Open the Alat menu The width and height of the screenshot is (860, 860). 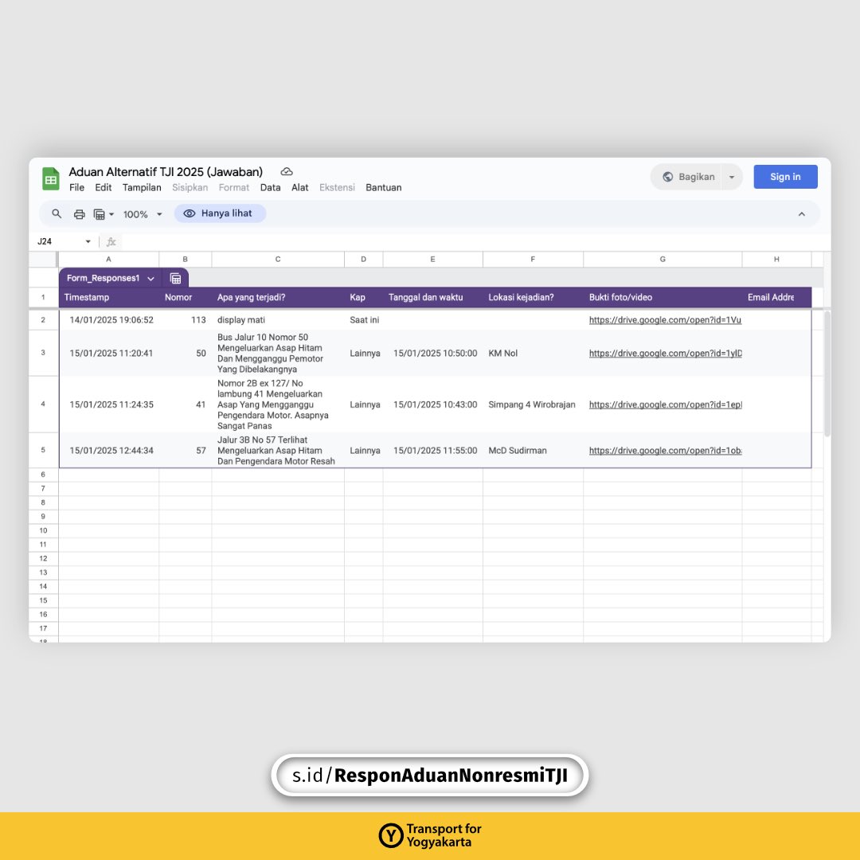299,188
